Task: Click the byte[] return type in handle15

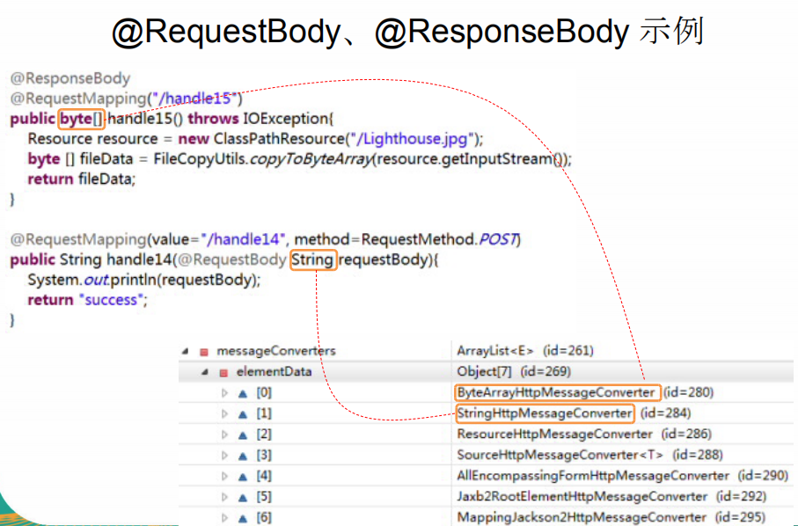Action: pyautogui.click(x=82, y=119)
